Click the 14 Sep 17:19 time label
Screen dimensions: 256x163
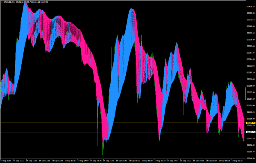(x=160, y=161)
